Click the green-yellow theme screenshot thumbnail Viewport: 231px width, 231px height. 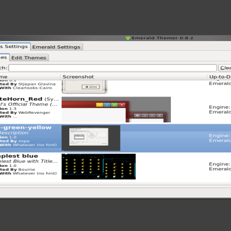point(91,138)
